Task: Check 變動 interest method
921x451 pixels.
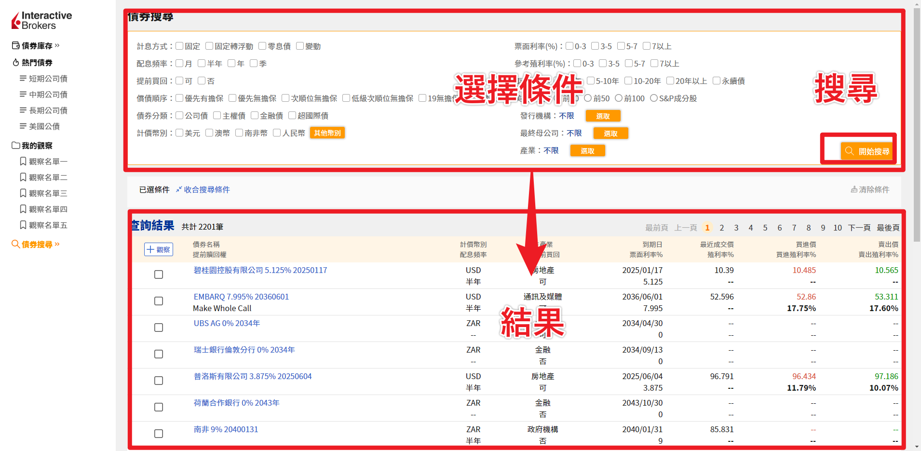Action: click(300, 46)
